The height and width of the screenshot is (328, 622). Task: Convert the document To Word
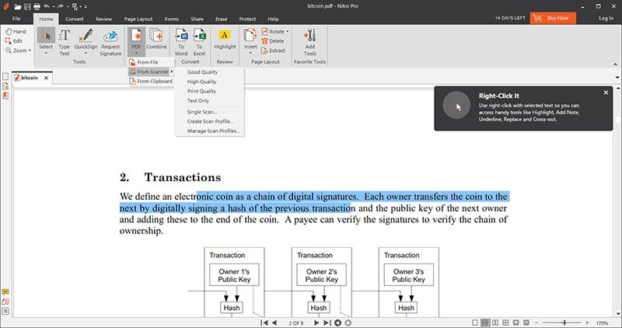tap(181, 43)
